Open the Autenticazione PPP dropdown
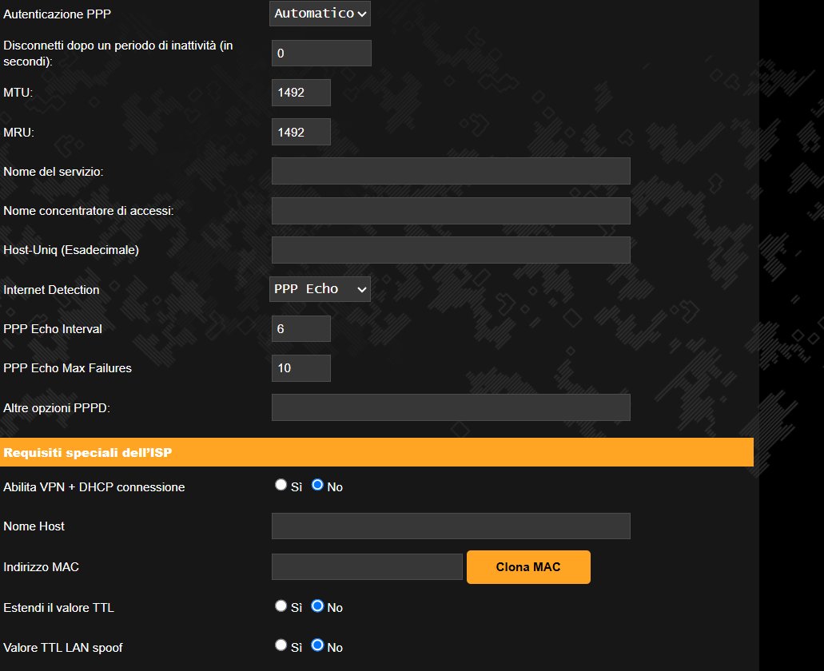This screenshot has width=824, height=671. (x=320, y=14)
